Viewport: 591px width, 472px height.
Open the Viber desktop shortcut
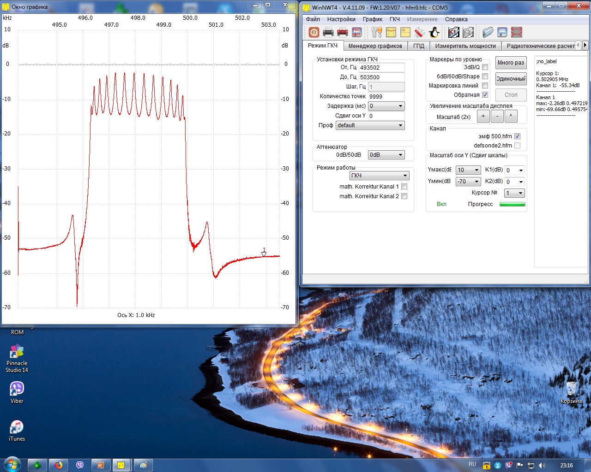17,393
